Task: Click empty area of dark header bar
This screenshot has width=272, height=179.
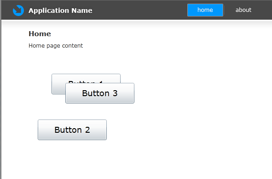Action: (x=139, y=10)
